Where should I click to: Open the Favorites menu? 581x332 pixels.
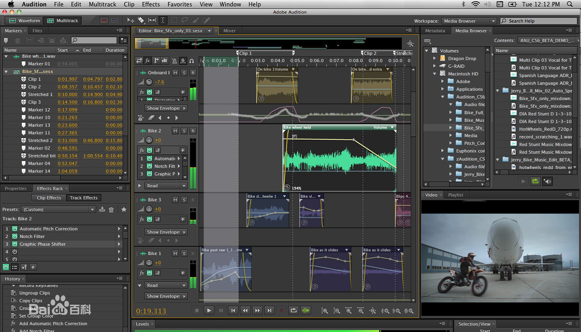[x=180, y=5]
